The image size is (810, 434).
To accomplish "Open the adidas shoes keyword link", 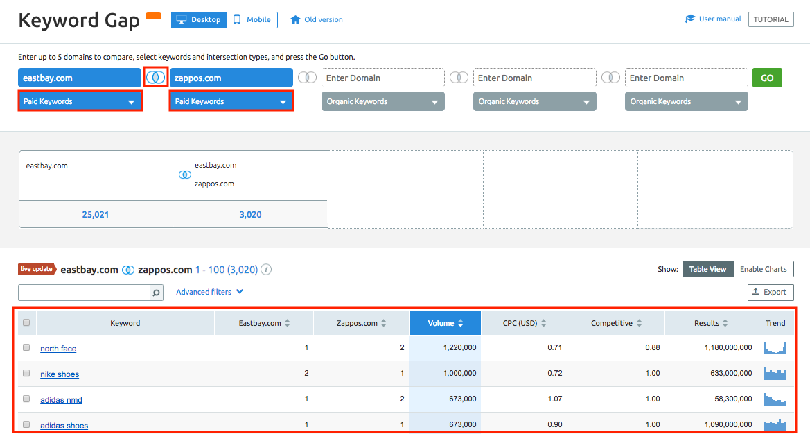I will coord(64,425).
